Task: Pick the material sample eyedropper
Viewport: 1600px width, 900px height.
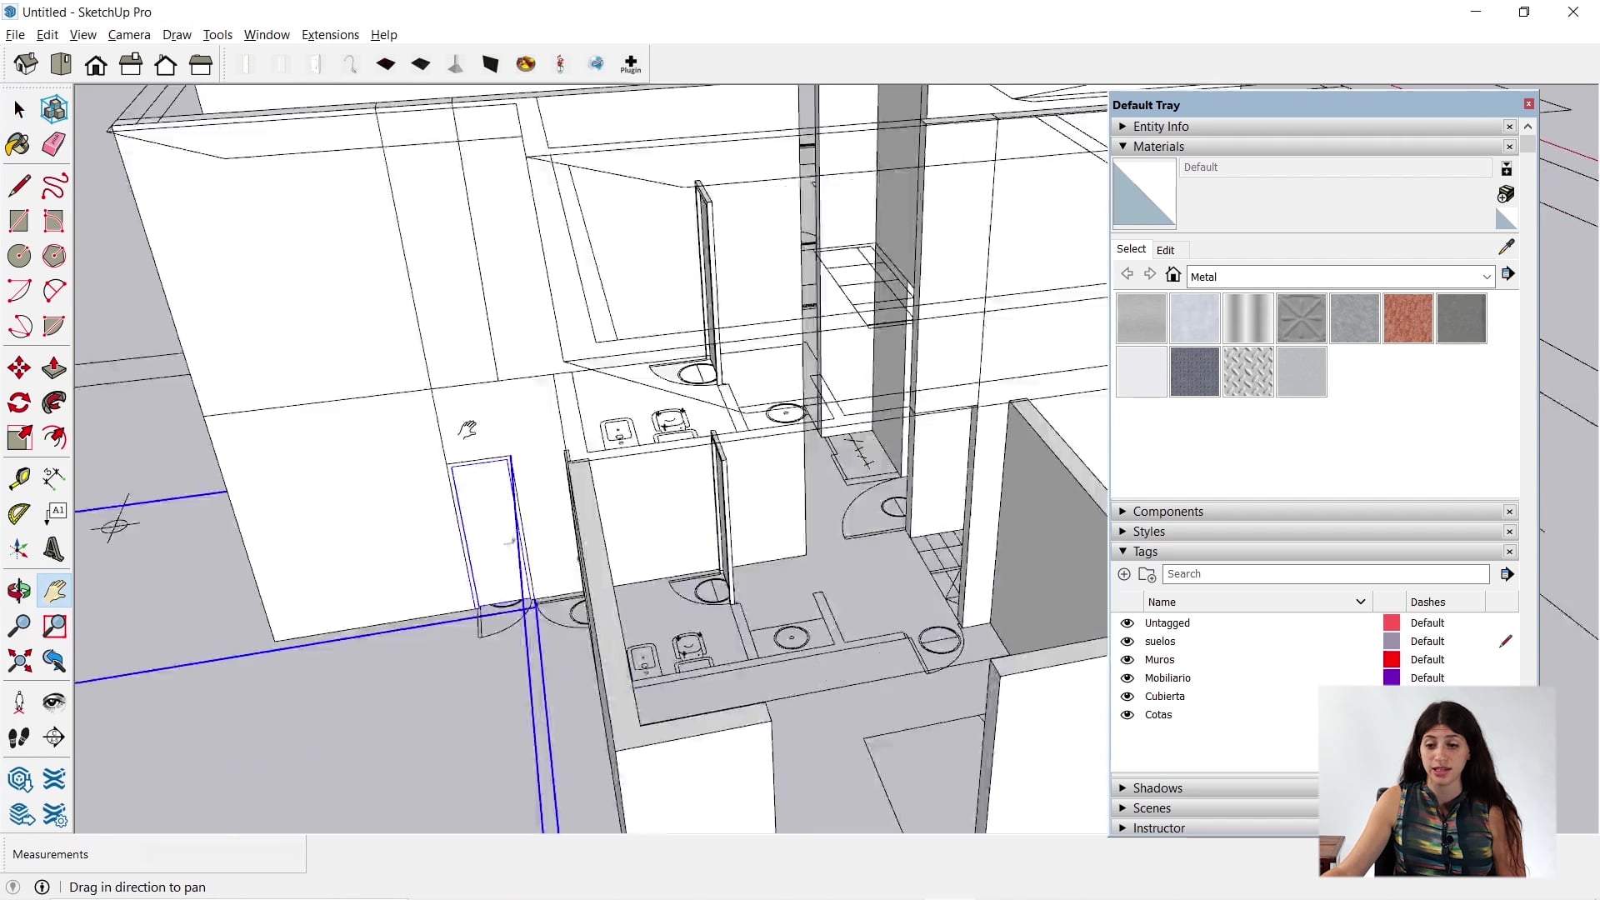Action: (x=1507, y=247)
